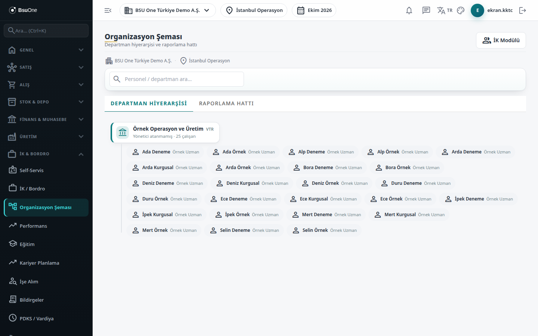Change language via TR translate icon
Image resolution: width=538 pixels, height=336 pixels.
(445, 10)
